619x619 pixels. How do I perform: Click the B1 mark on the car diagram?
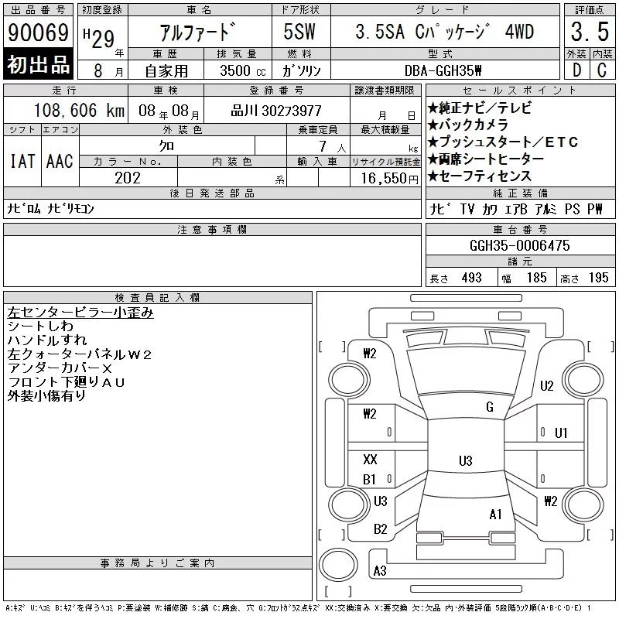pyautogui.click(x=369, y=479)
